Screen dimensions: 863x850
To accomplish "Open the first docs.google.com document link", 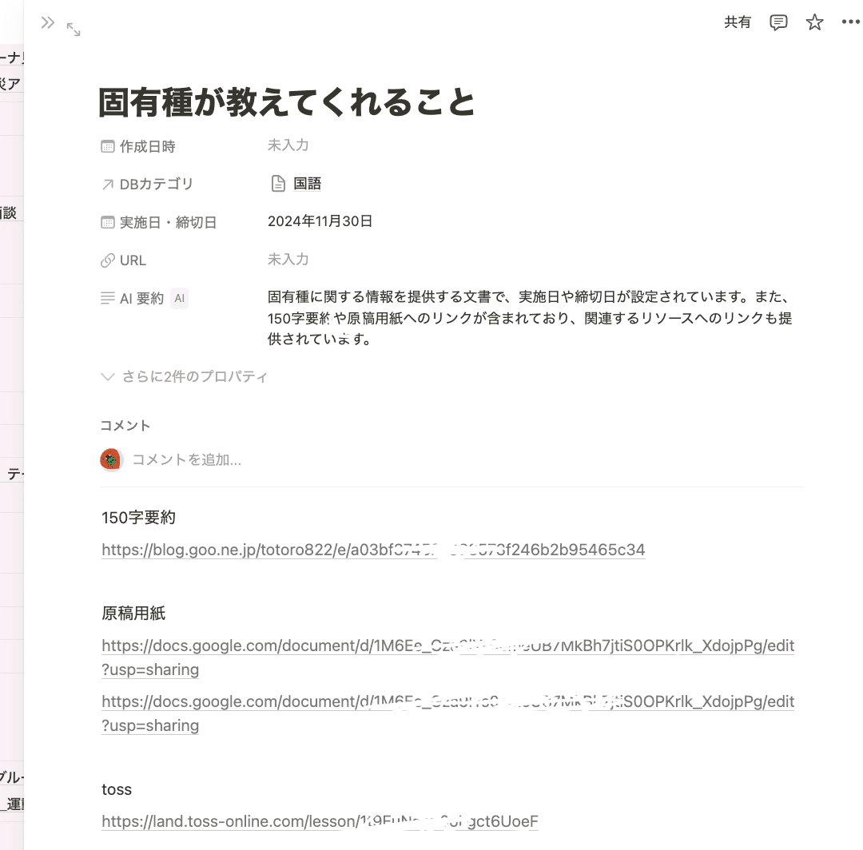I will 448,657.
